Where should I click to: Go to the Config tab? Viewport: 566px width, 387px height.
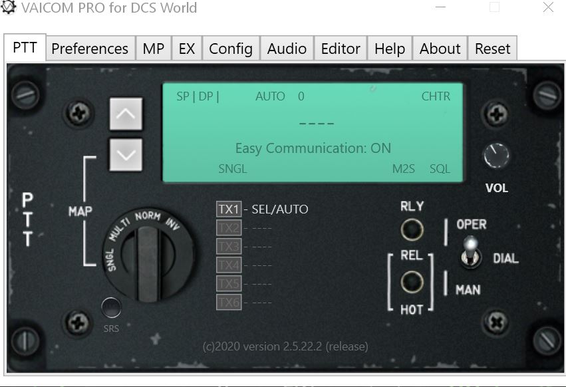point(231,49)
